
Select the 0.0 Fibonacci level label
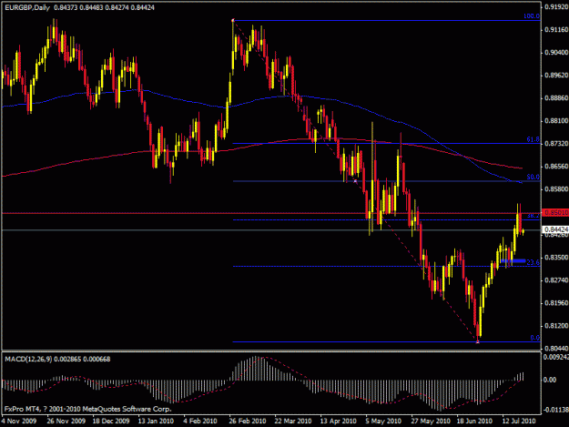coord(535,338)
